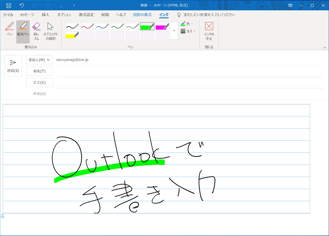Click sender address daruyanagi@live.jp
Viewport: 329px width, 236px height.
click(72, 60)
